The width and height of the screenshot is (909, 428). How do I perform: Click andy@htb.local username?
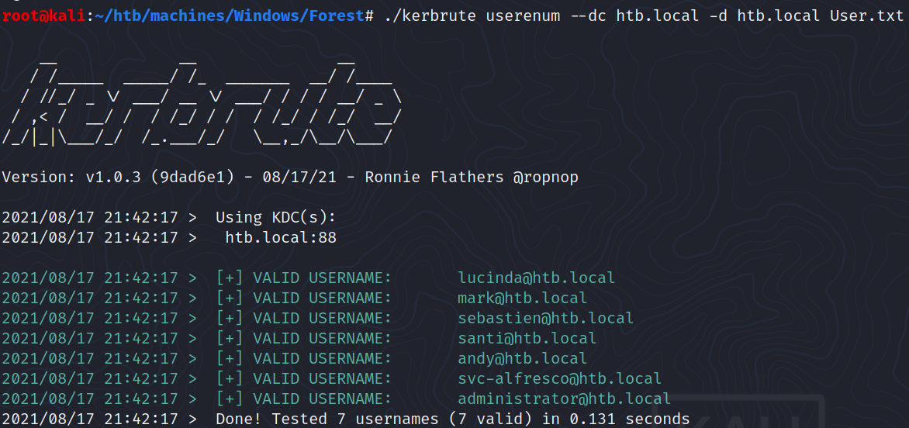click(522, 359)
